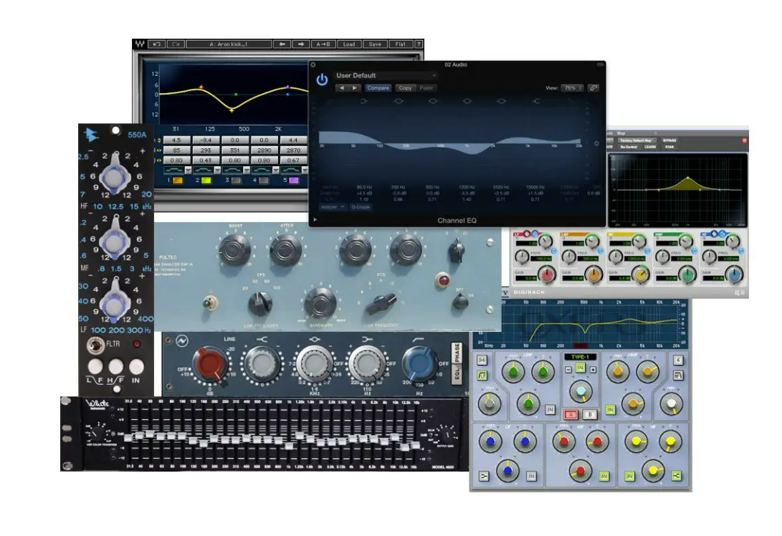
Task: Toggle Waves EQ band 2 yellow-green swatch
Action: pyautogui.click(x=206, y=181)
